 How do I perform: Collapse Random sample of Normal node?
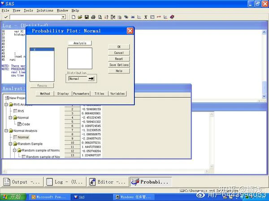[15, 151]
